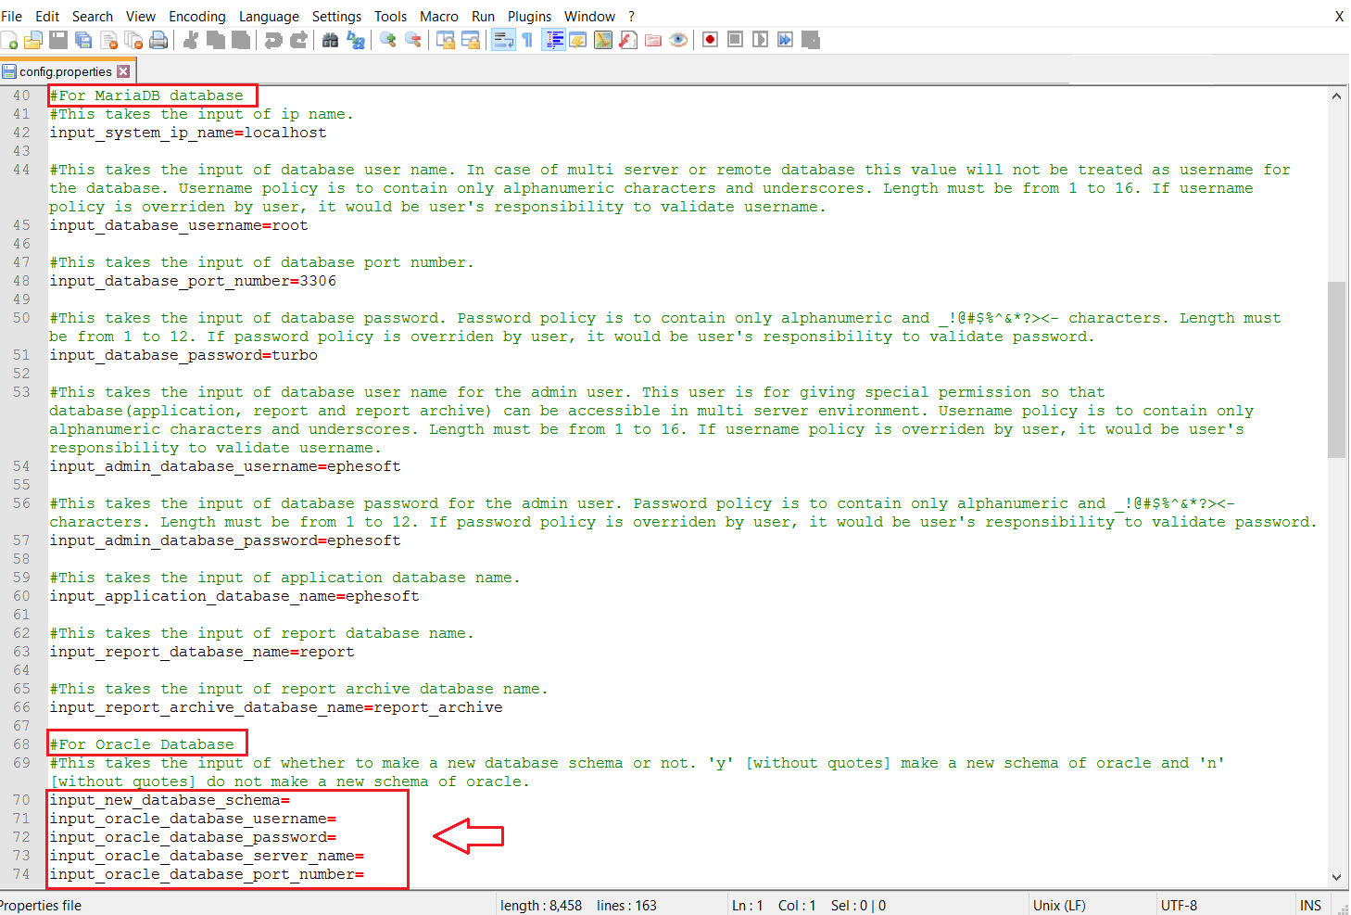Click the Copy toolbar icon
This screenshot has width=1351, height=915.
tap(216, 40)
